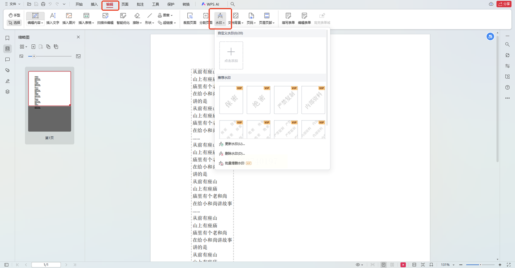Image resolution: width=515 pixels, height=268 pixels.
Task: Open the bookmark panel in left sidebar
Action: [8, 38]
